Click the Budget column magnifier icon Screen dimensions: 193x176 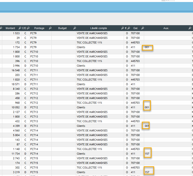(x=75, y=28)
